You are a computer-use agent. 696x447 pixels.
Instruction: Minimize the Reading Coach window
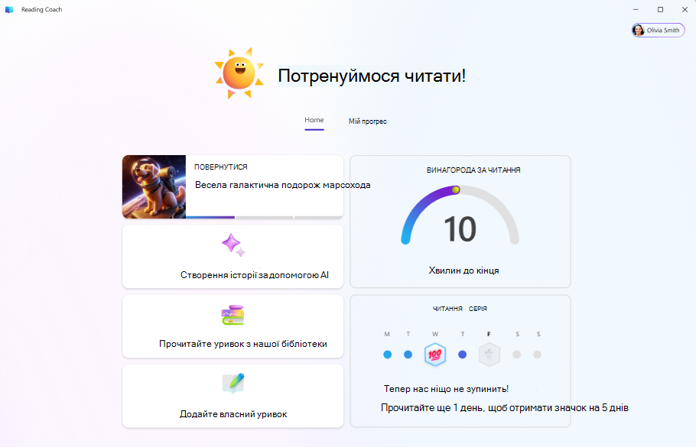636,9
